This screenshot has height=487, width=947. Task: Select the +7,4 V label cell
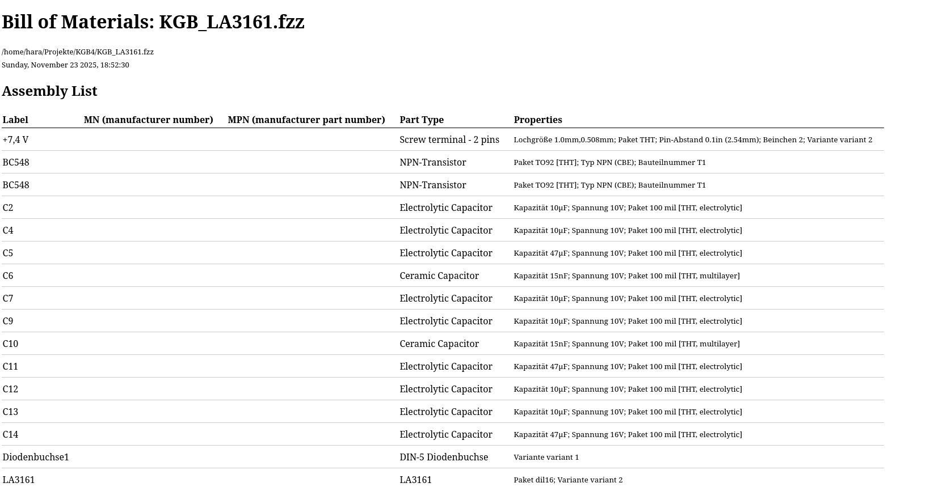point(15,140)
